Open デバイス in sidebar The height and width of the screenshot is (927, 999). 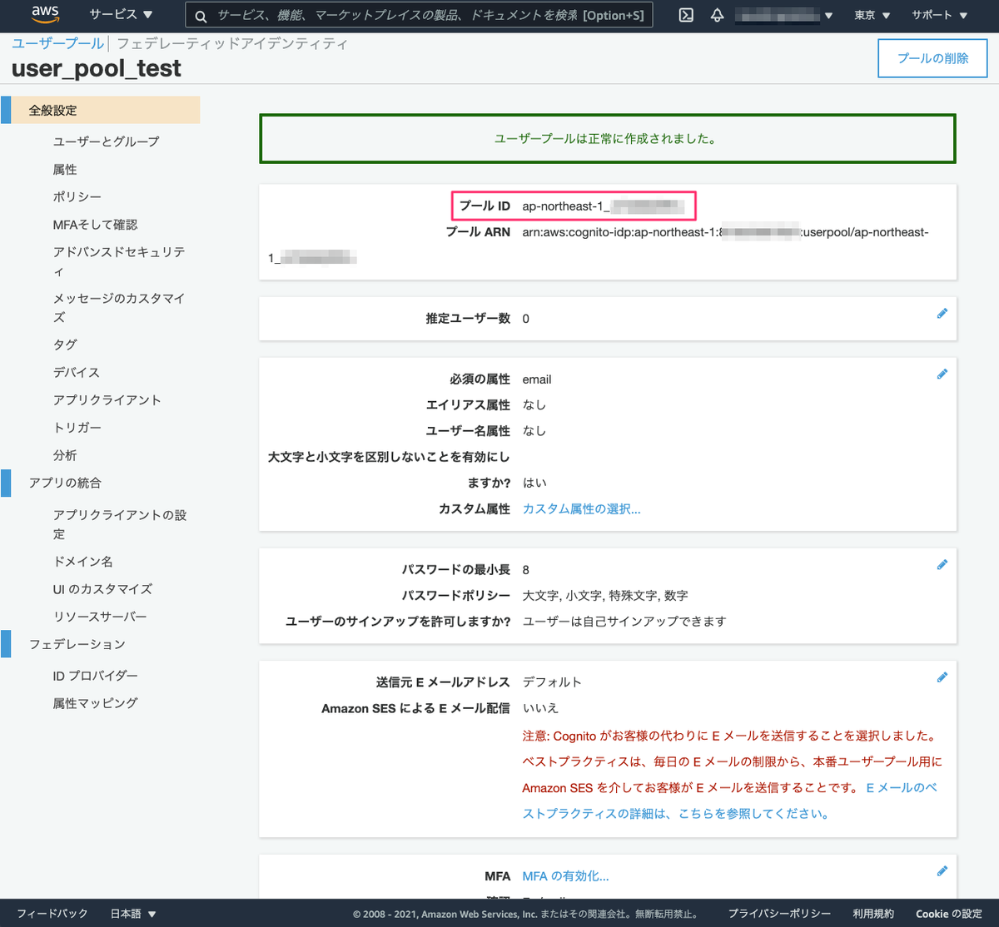[x=77, y=372]
